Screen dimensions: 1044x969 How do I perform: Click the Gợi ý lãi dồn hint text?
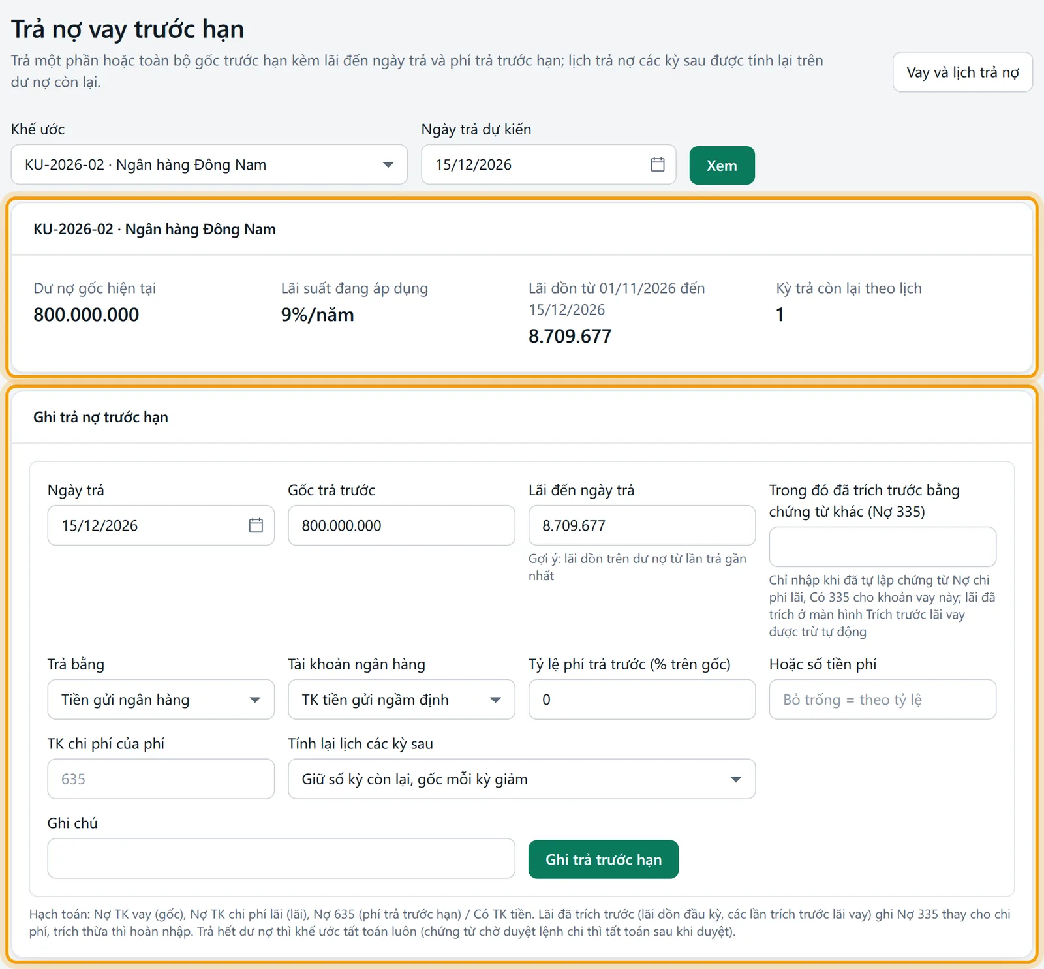tap(637, 567)
